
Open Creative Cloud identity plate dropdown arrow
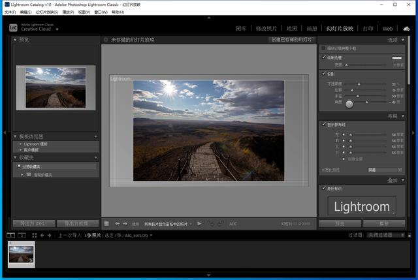[57, 29]
